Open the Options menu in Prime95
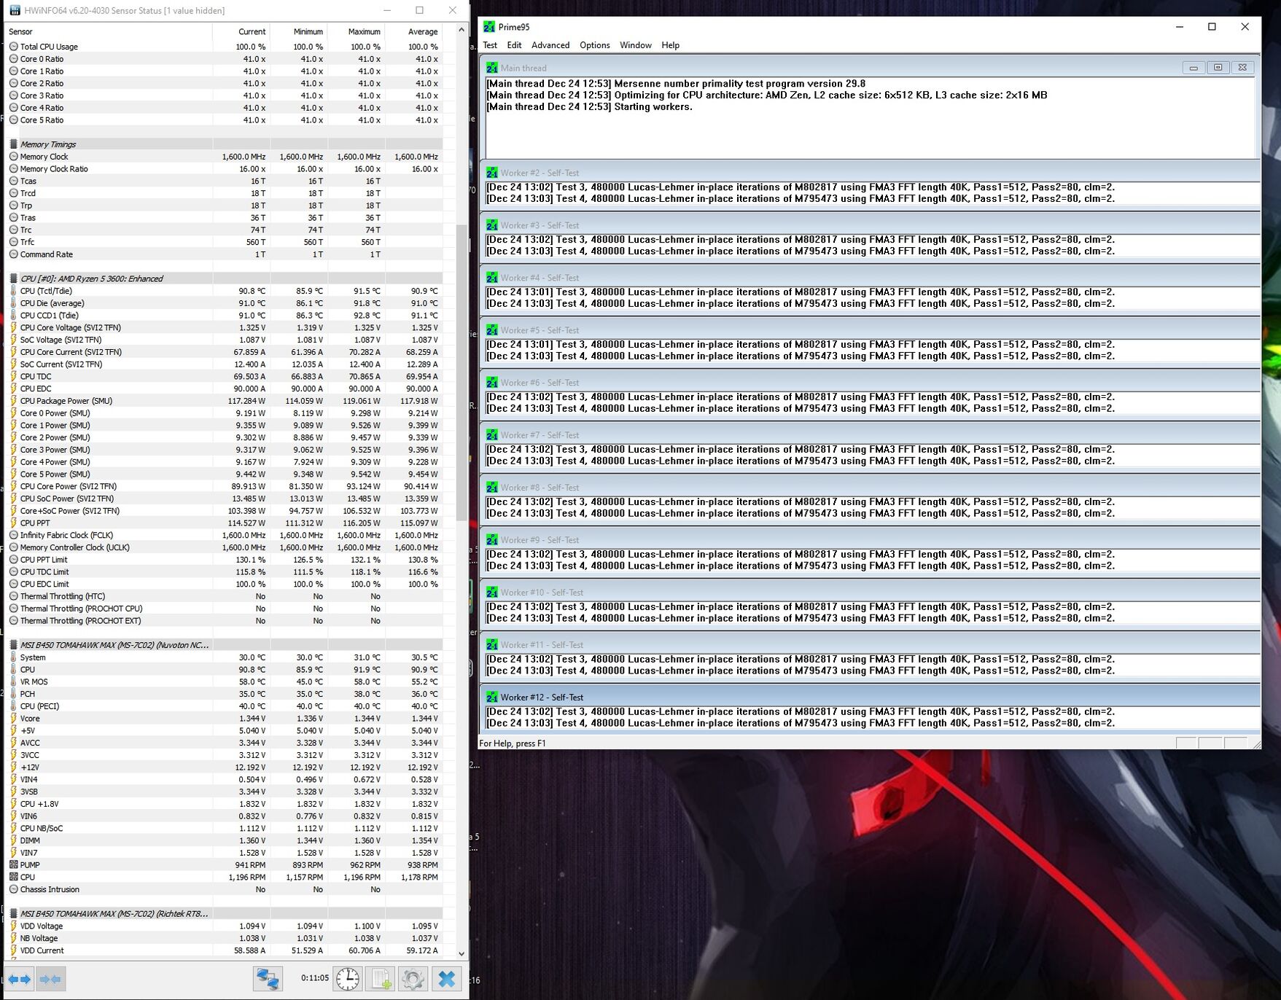 click(x=595, y=45)
